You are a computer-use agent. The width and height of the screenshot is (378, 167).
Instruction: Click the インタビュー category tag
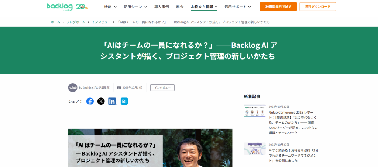click(x=162, y=88)
